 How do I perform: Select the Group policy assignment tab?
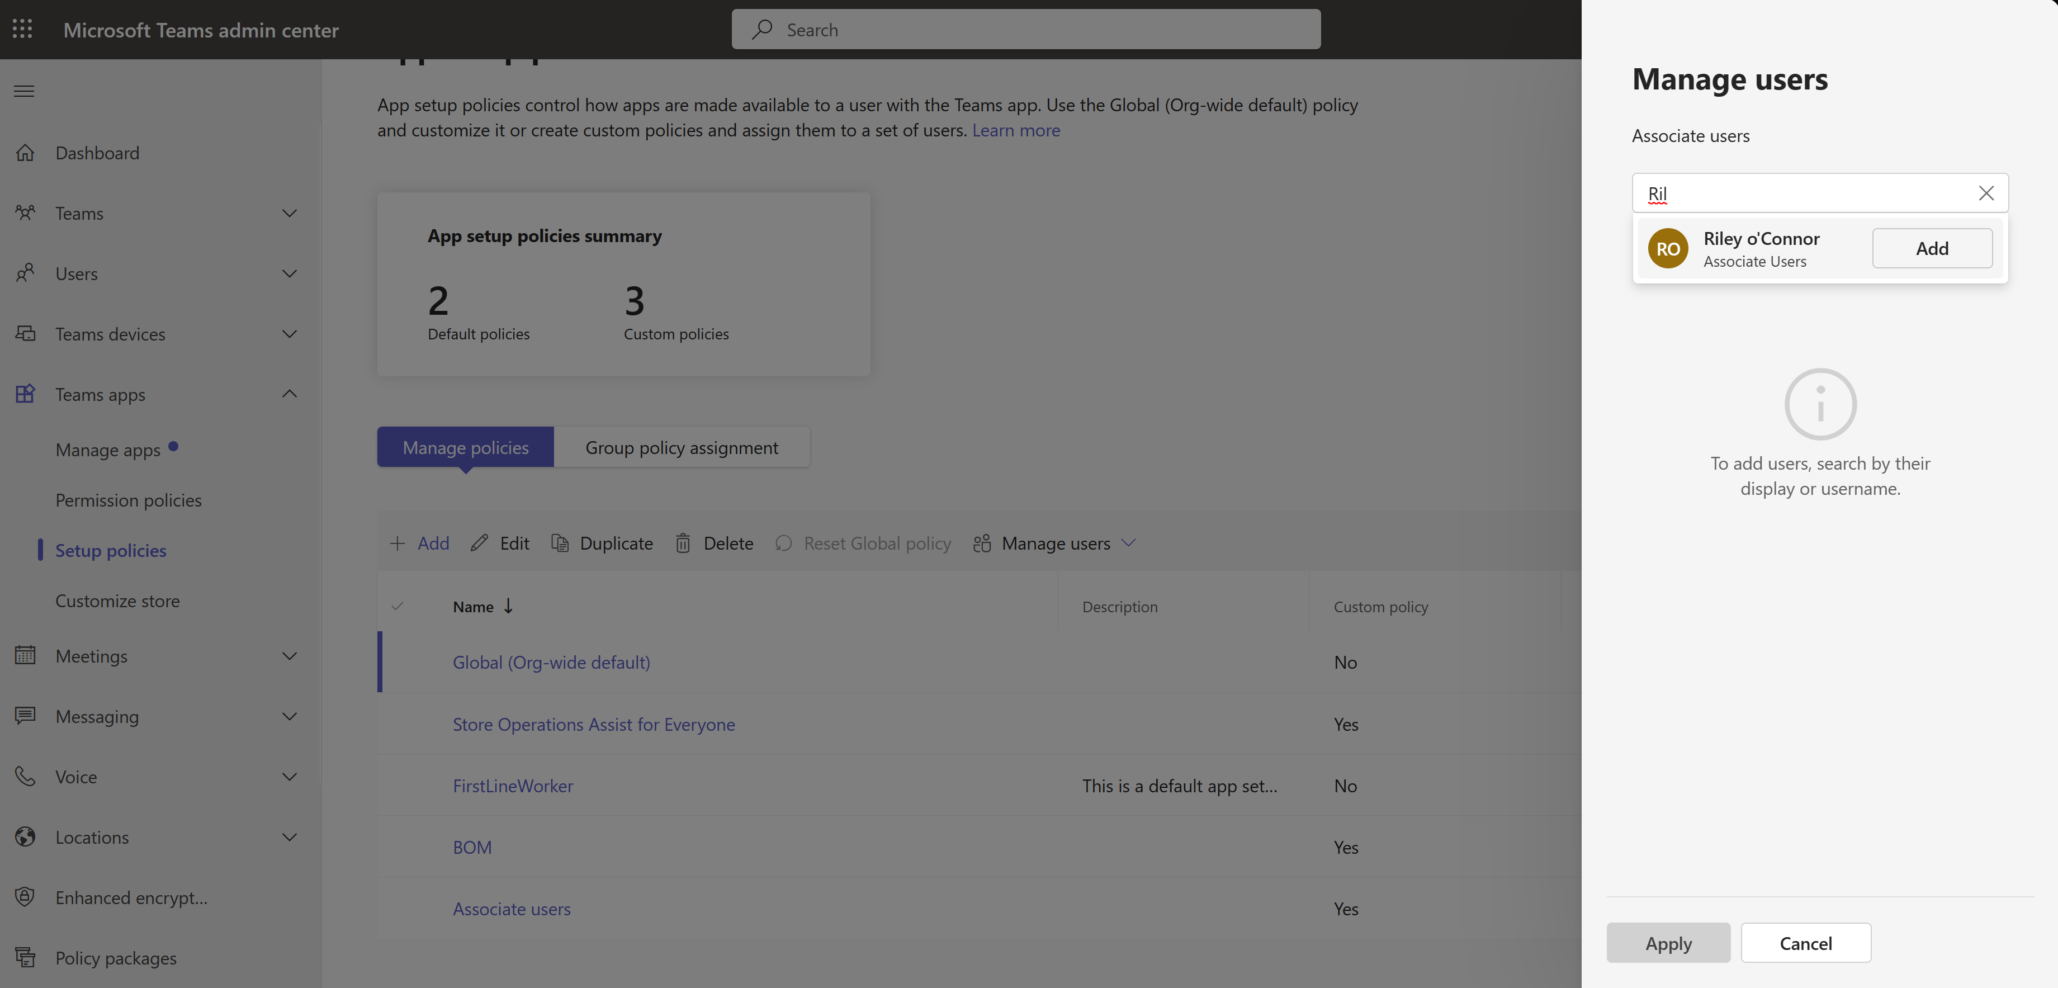(x=681, y=446)
